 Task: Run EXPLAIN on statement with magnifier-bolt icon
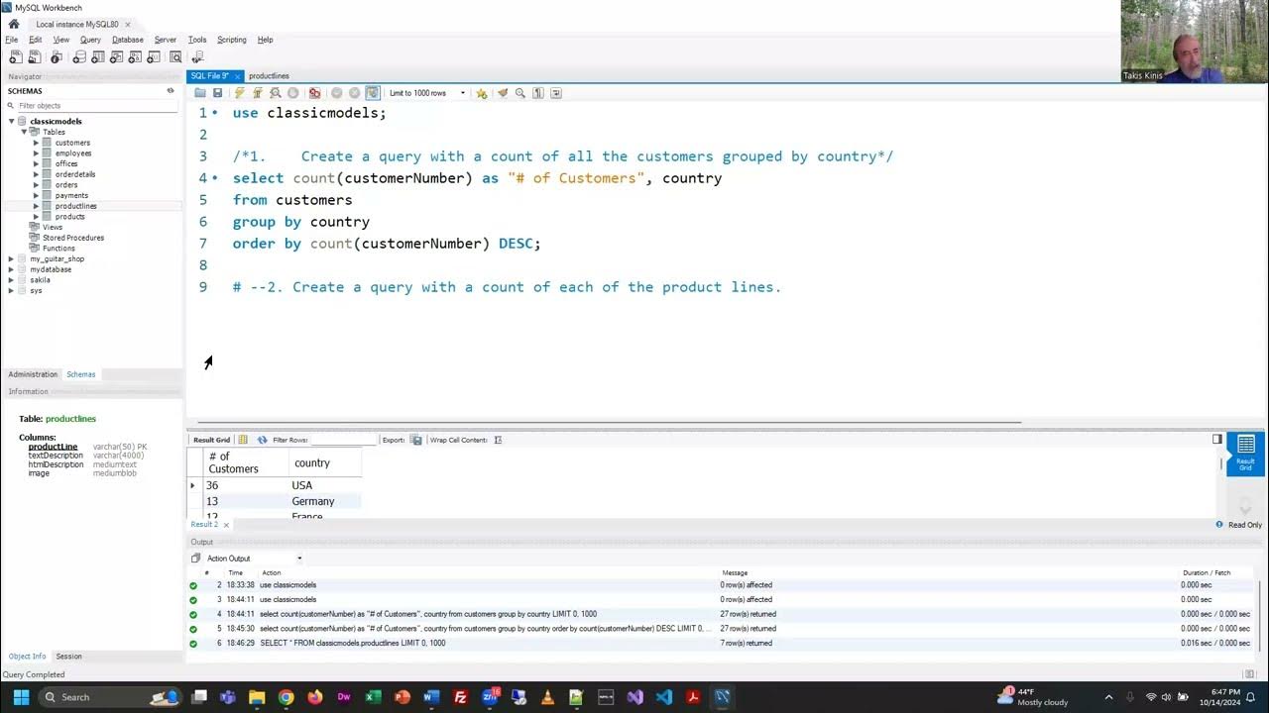point(275,93)
